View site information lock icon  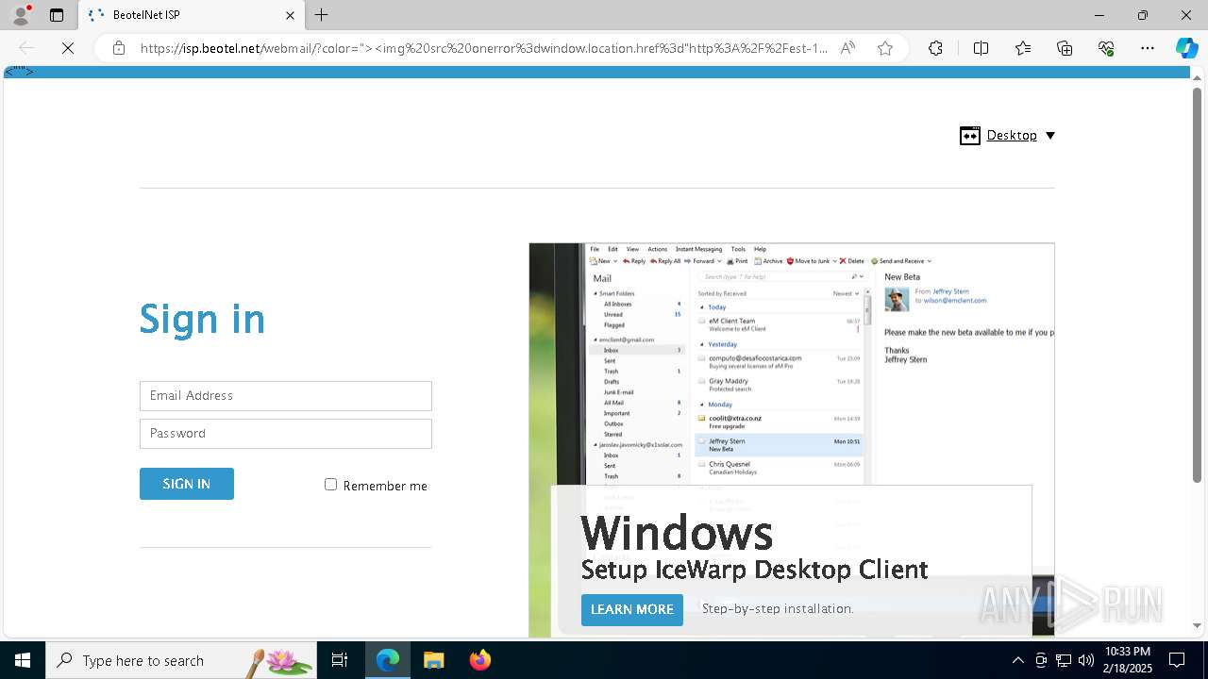pyautogui.click(x=119, y=48)
